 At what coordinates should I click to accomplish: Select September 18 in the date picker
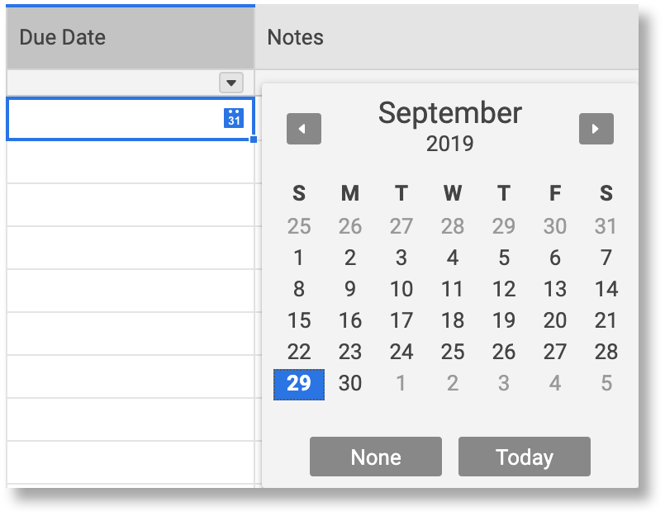coord(453,320)
